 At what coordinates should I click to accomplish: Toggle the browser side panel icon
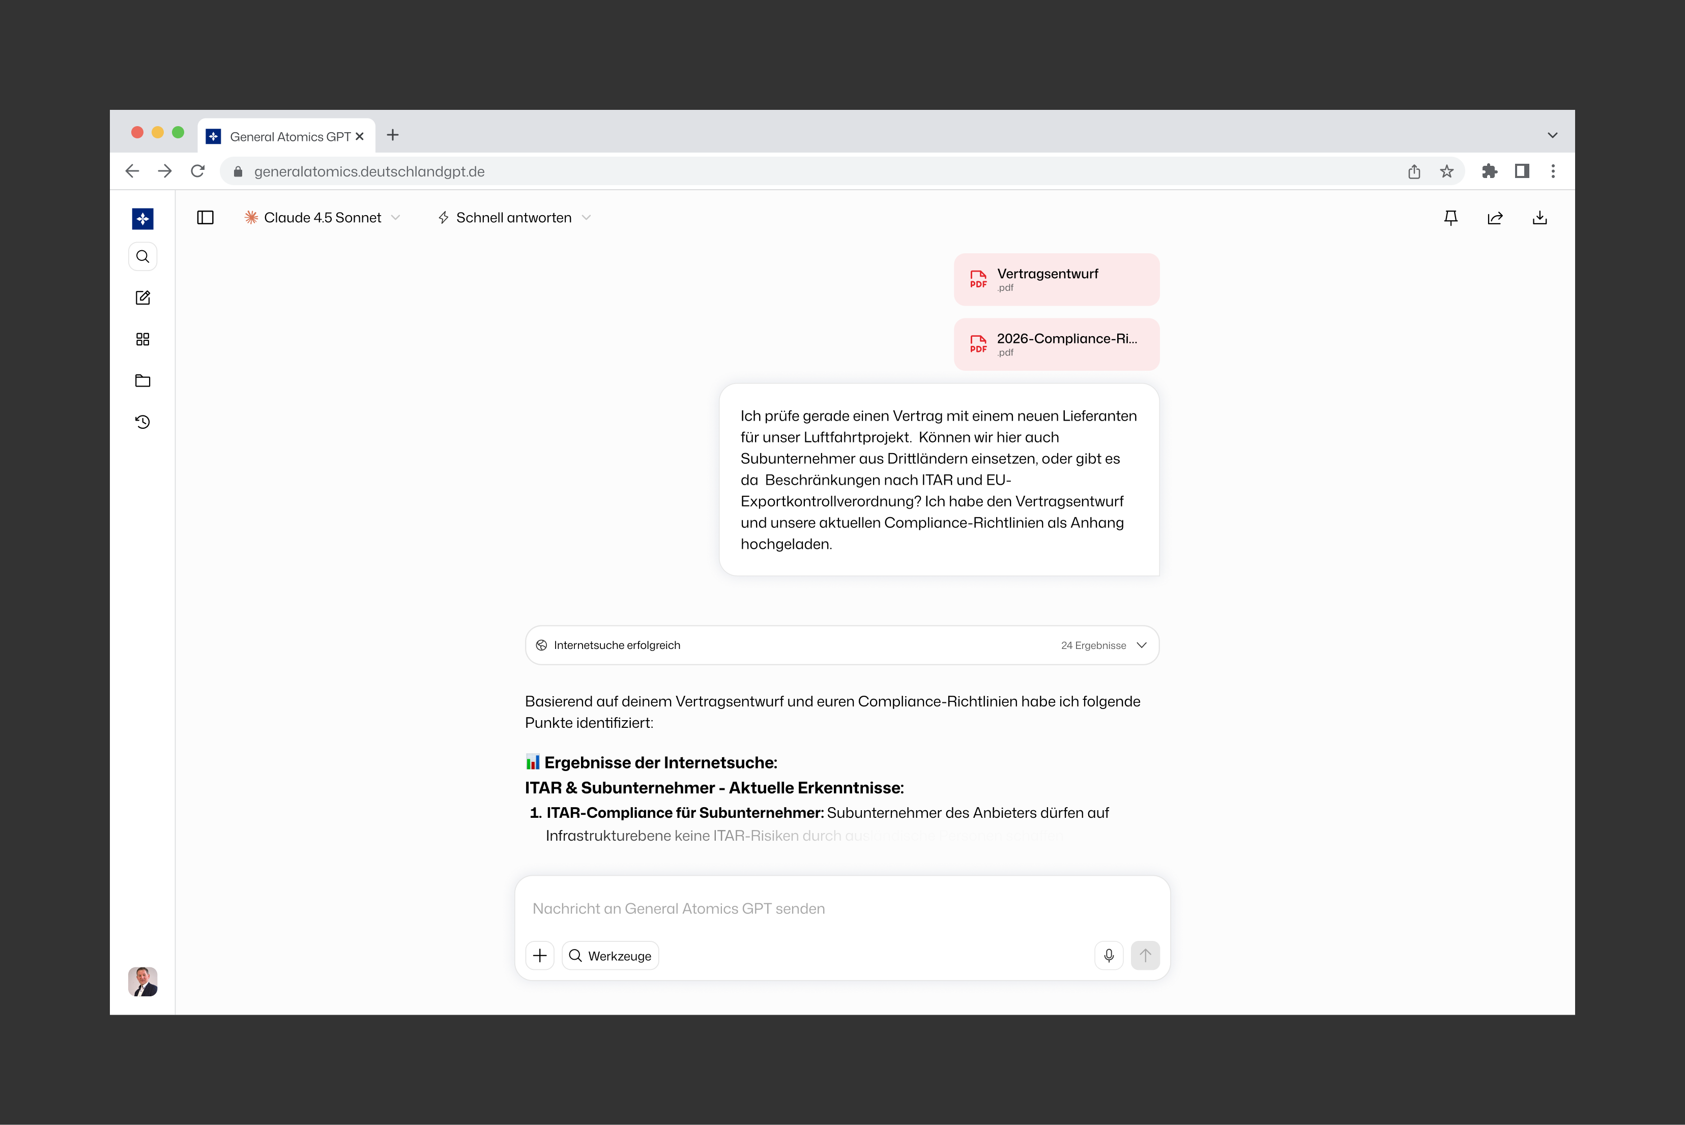[x=1522, y=171]
